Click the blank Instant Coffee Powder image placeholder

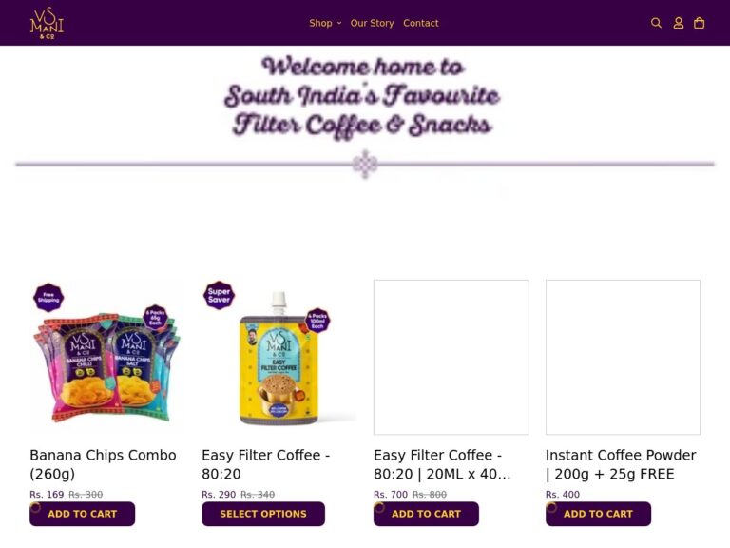coord(623,358)
